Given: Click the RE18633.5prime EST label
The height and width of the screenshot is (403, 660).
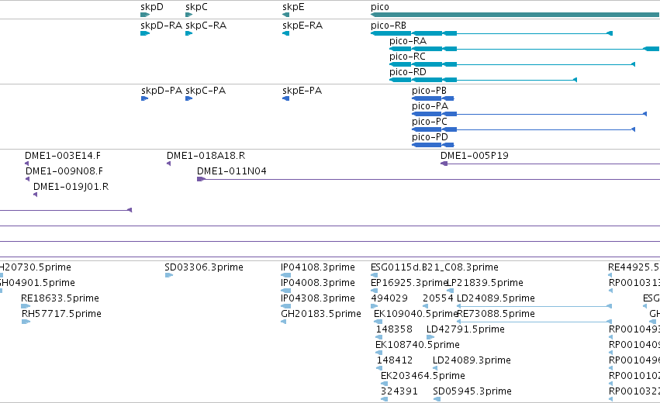Looking at the screenshot, I should (x=60, y=298).
